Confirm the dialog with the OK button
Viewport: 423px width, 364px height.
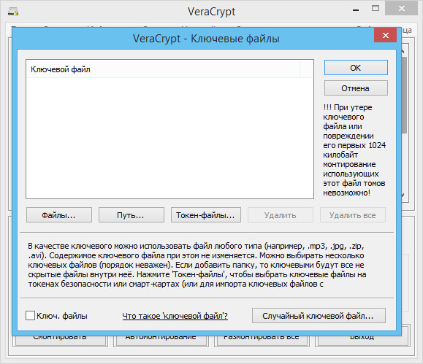tap(356, 68)
